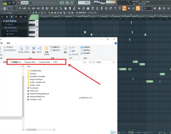The height and width of the screenshot is (134, 171).
Task: Pause playback in FL Studio
Action: click(x=10, y=3)
